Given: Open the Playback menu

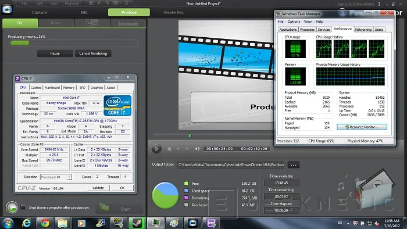Looking at the screenshot, I should point(72,3).
